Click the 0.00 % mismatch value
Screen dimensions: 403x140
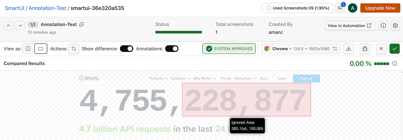[x=360, y=64]
